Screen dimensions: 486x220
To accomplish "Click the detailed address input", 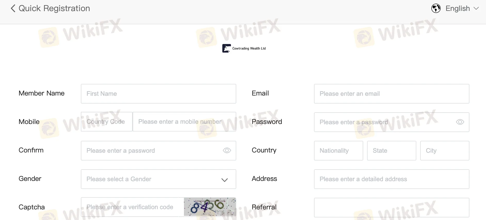I will point(392,179).
